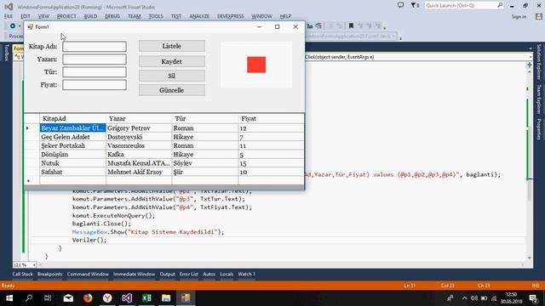The width and height of the screenshot is (545, 306).
Task: Open the toolbar overflow options arrow
Action: click(385, 27)
